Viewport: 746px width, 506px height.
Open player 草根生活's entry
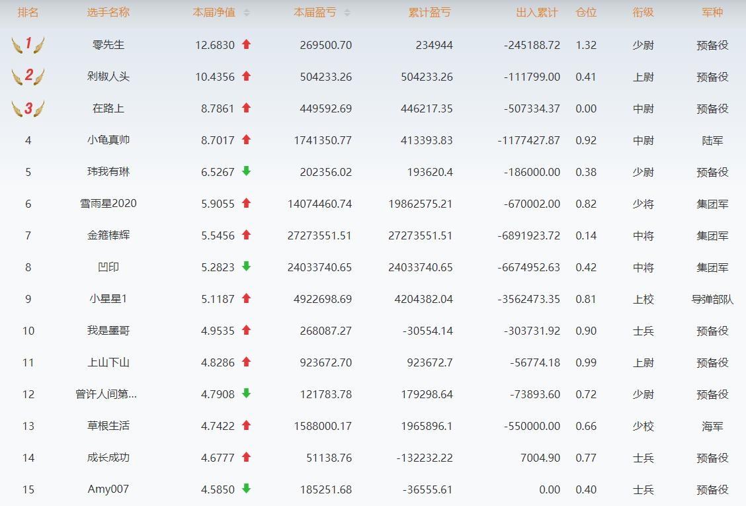tap(108, 426)
